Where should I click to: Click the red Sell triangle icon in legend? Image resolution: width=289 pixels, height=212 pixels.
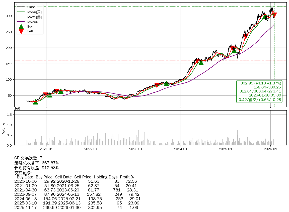tap(21, 31)
